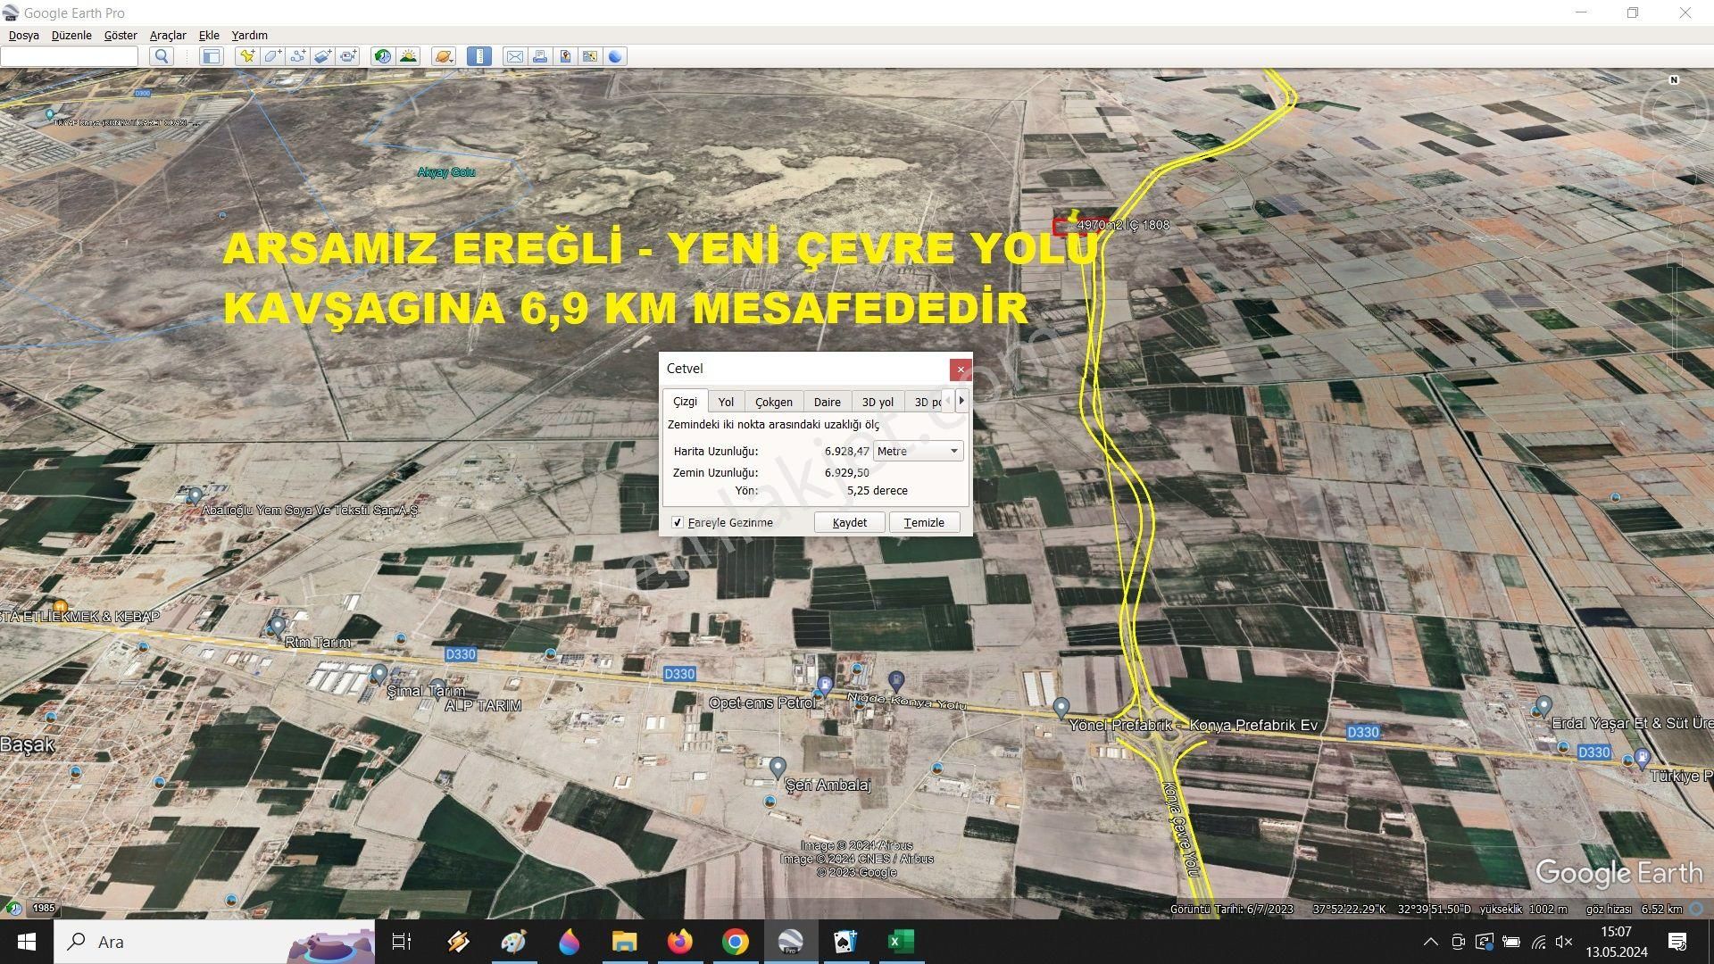This screenshot has height=964, width=1714.
Task: Click the Save image icon
Action: tap(565, 56)
